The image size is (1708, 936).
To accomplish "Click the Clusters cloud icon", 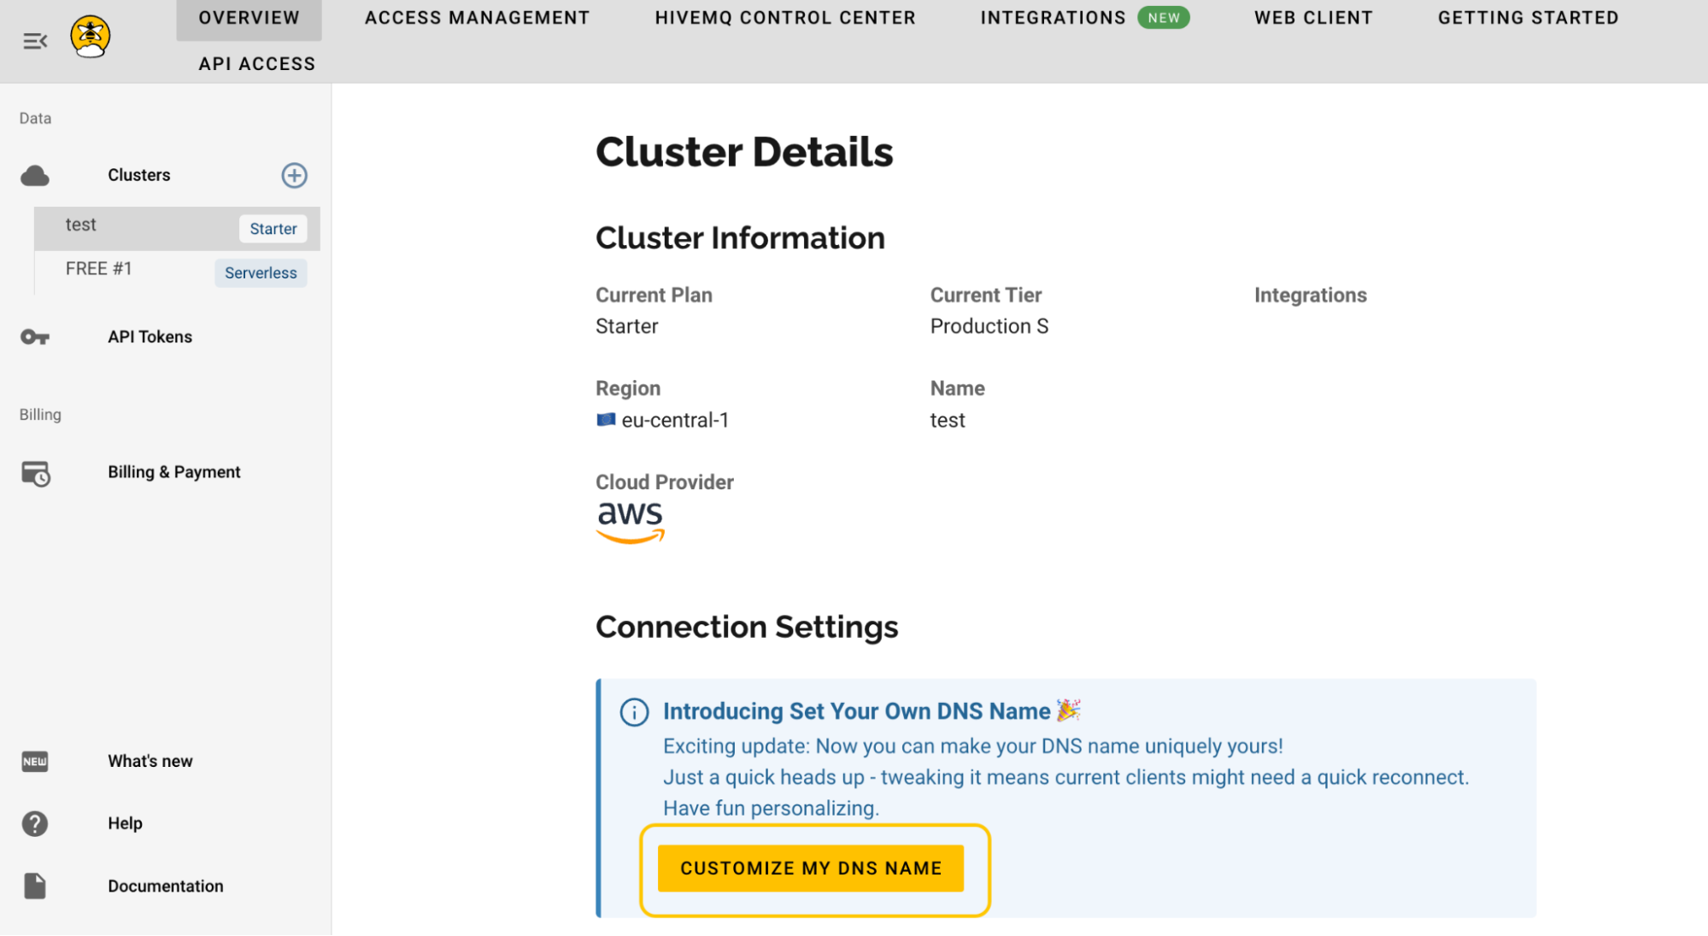I will point(35,176).
